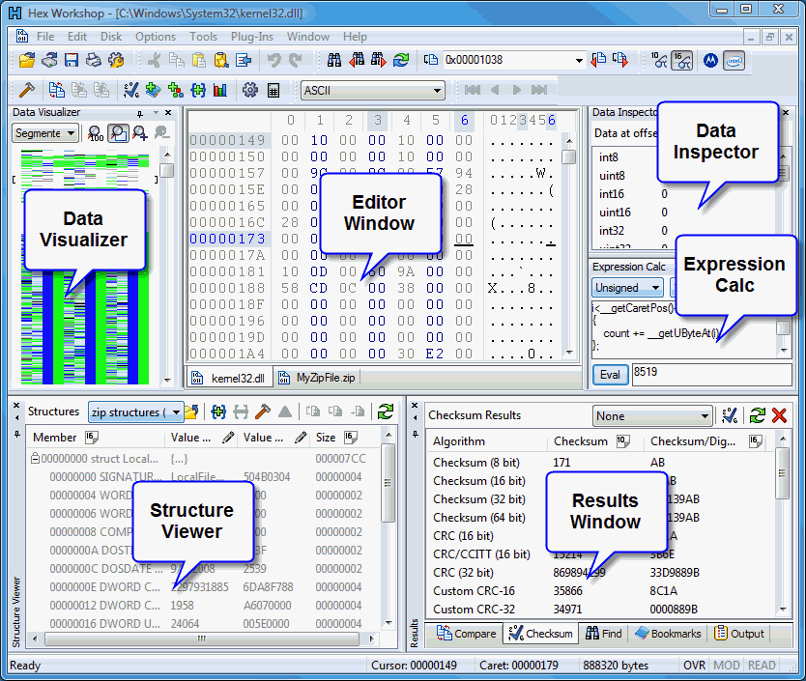
Task: Click the gear icon in second toolbar
Action: click(x=250, y=90)
